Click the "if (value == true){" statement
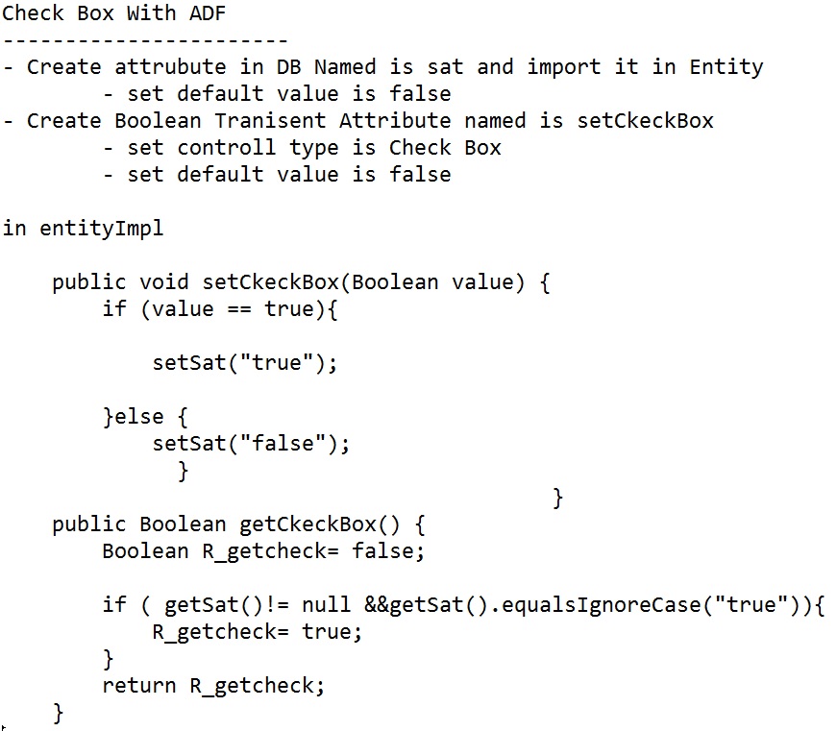 [x=221, y=309]
